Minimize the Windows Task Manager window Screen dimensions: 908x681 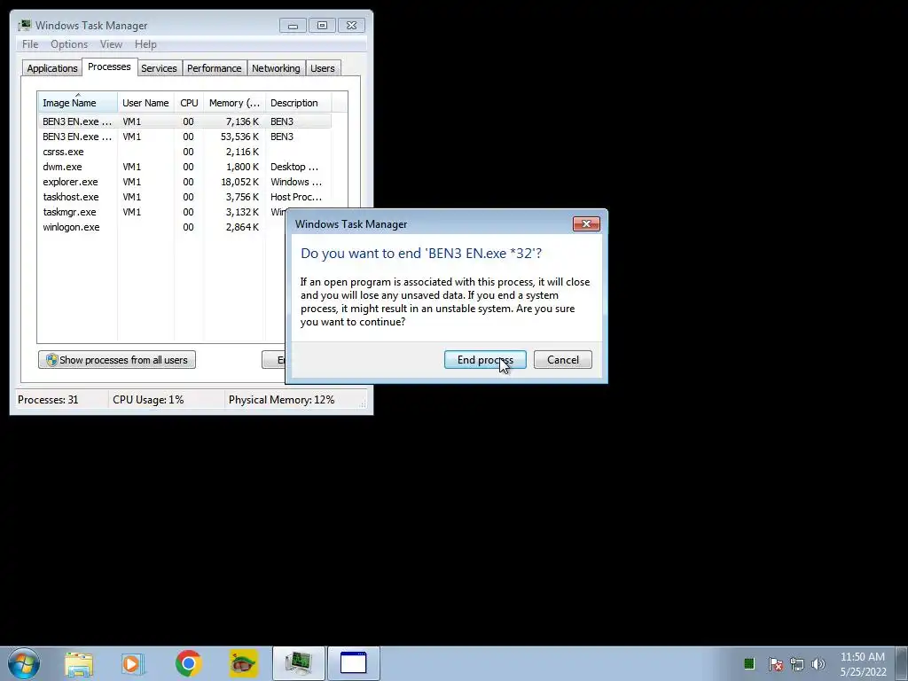293,26
